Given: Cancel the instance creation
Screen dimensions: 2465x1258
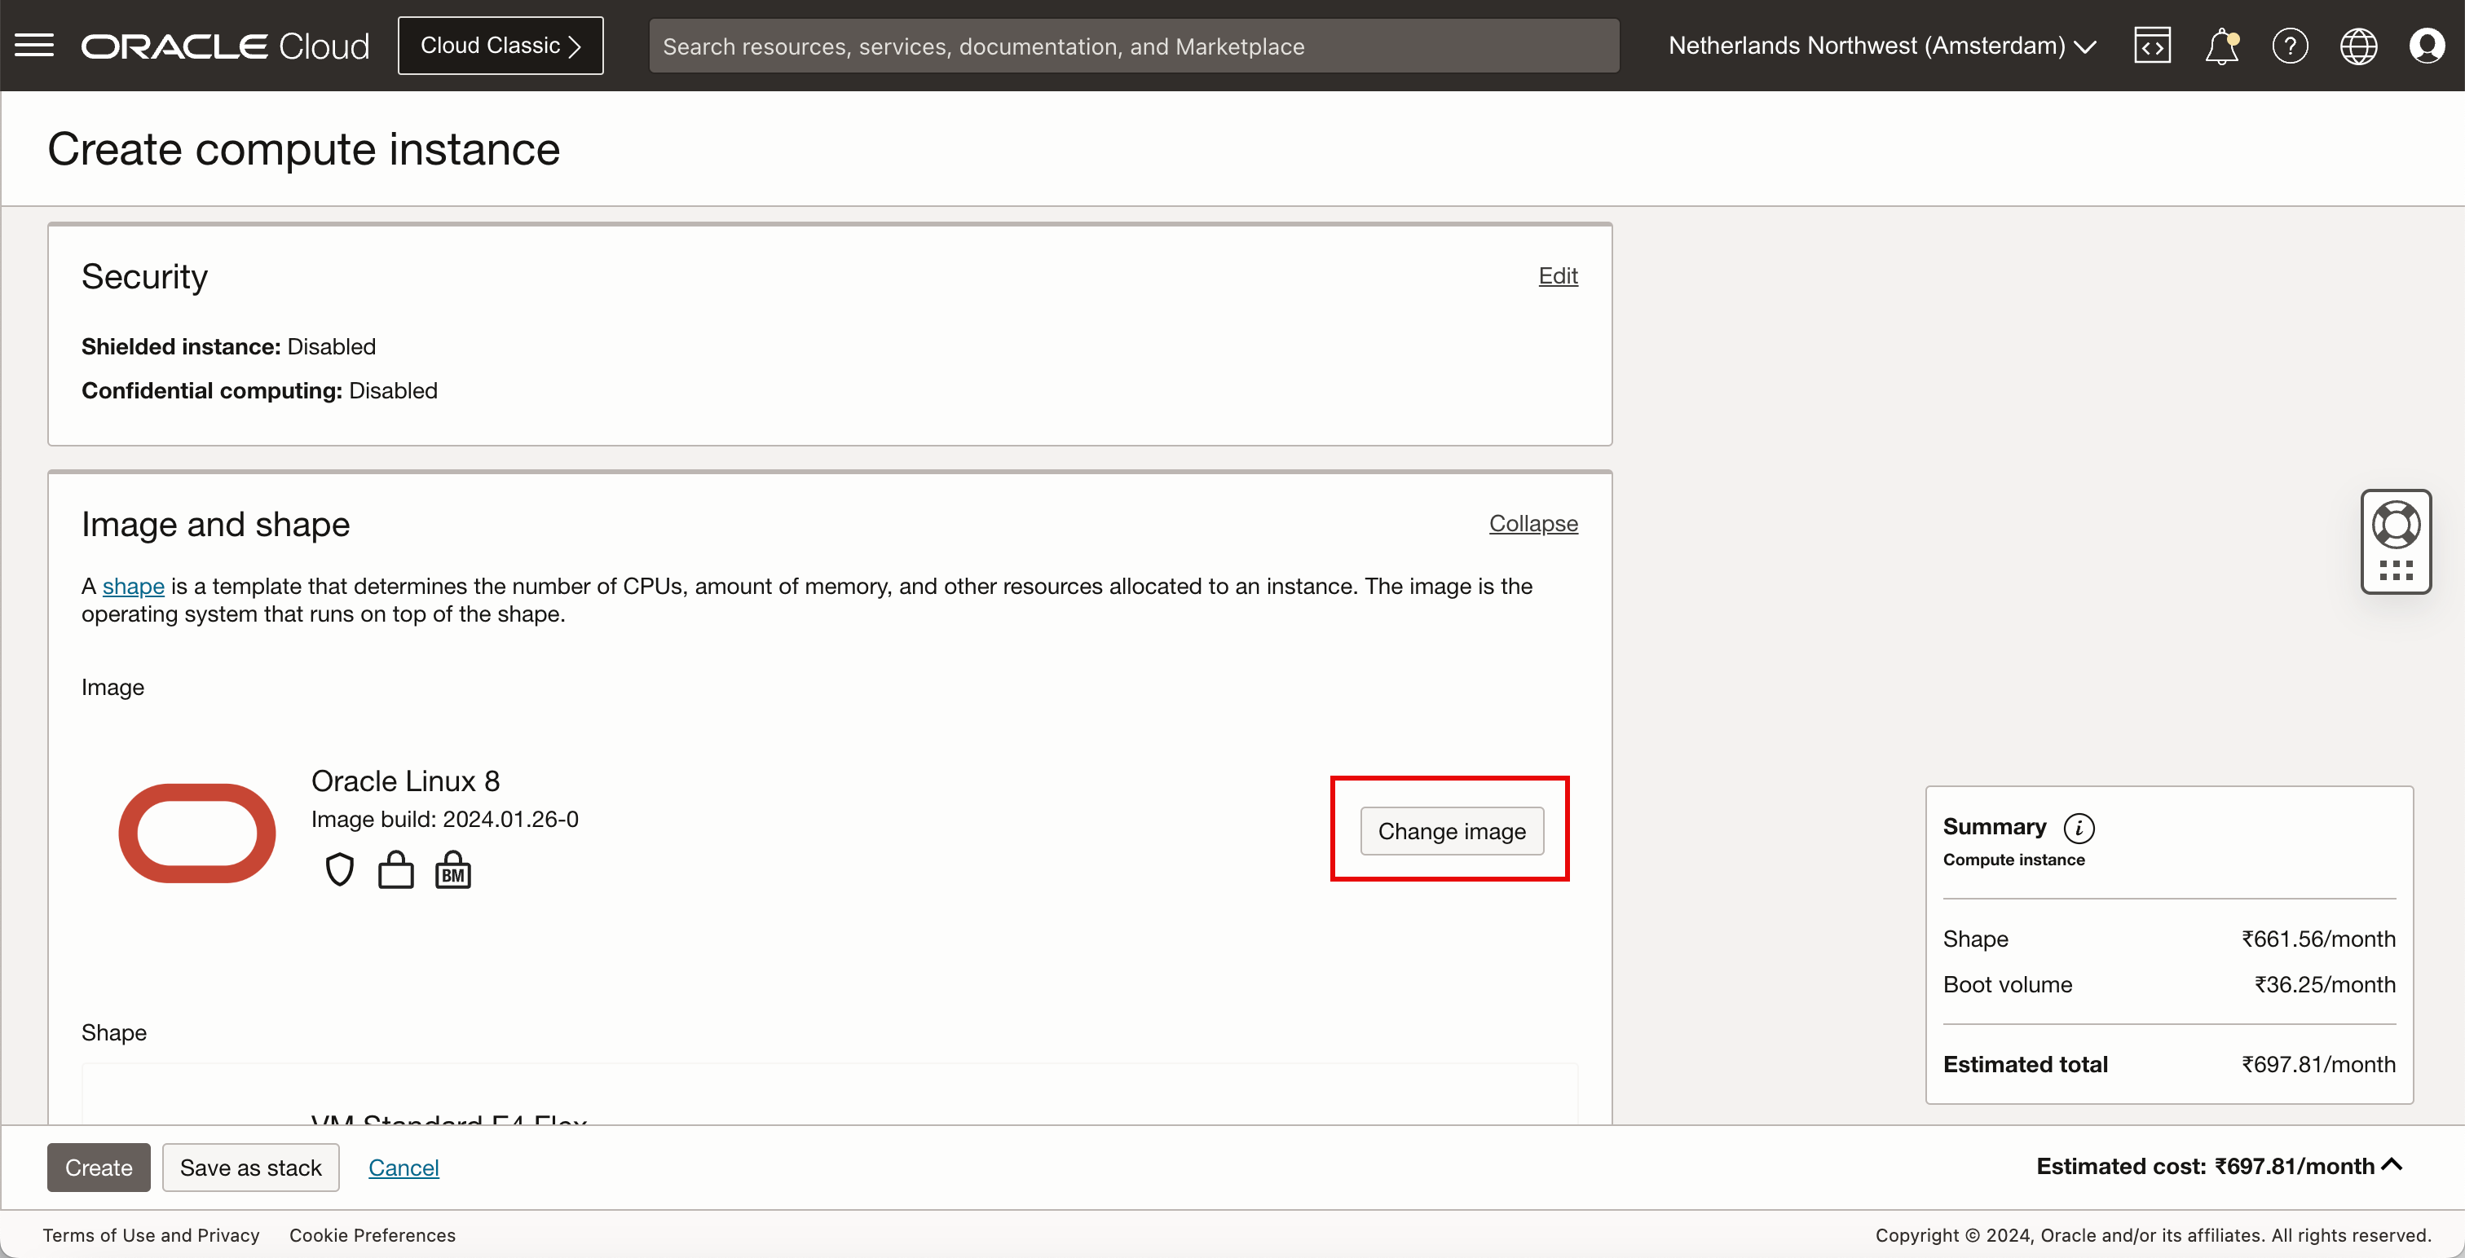Looking at the screenshot, I should click(403, 1167).
